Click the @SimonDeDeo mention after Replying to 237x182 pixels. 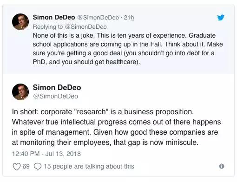point(86,27)
